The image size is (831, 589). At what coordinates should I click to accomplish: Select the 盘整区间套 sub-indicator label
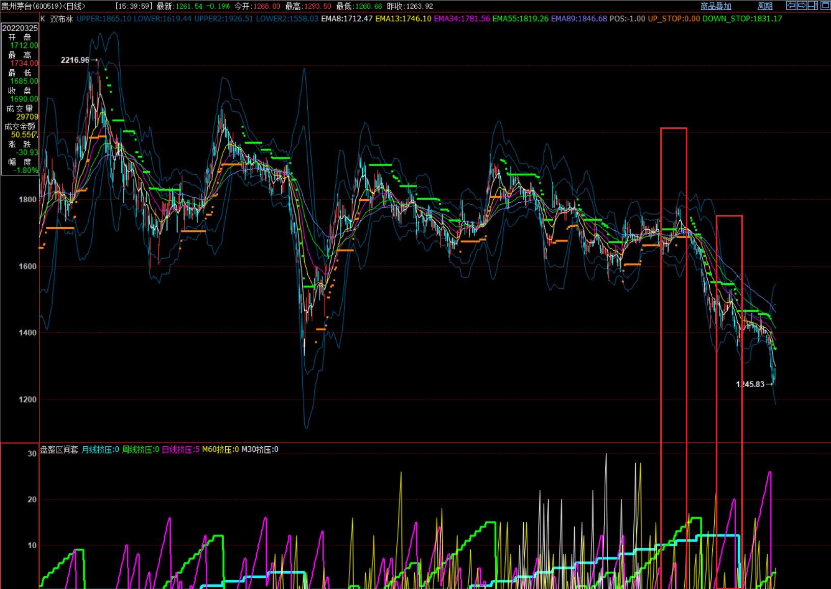59,449
